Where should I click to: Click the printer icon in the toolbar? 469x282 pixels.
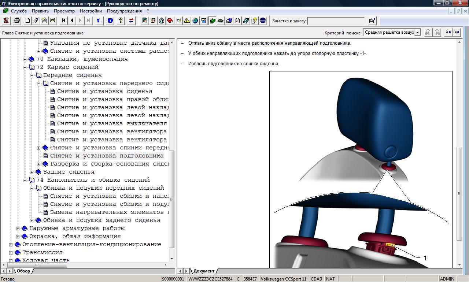(16, 21)
